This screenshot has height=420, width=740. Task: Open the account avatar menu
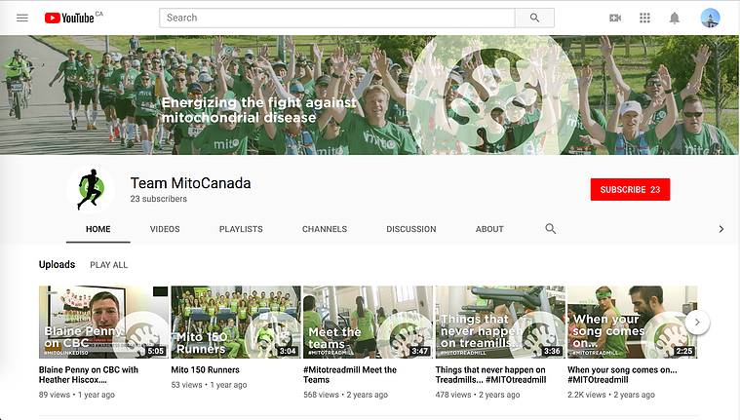tap(710, 18)
